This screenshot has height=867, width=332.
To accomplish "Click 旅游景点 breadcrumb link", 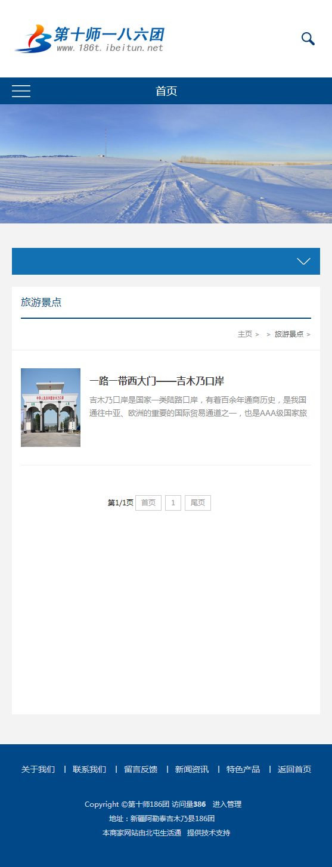I will click(289, 334).
